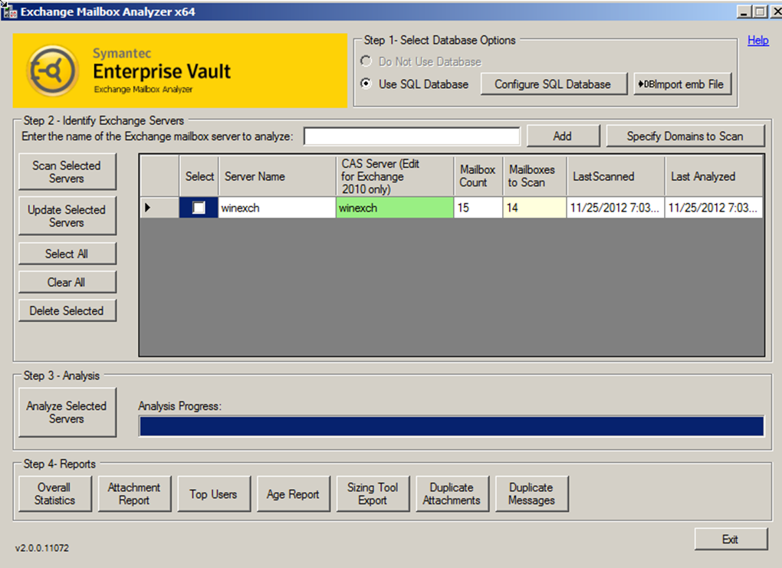This screenshot has height=568, width=782.
Task: Click the Clear All button
Action: pos(67,282)
